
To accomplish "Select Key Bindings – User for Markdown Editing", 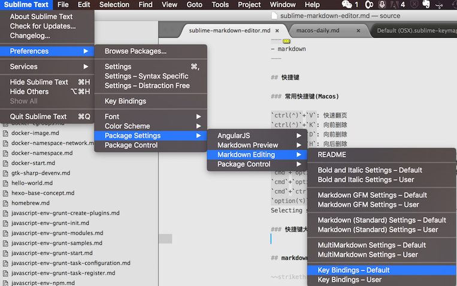I will tap(349, 279).
